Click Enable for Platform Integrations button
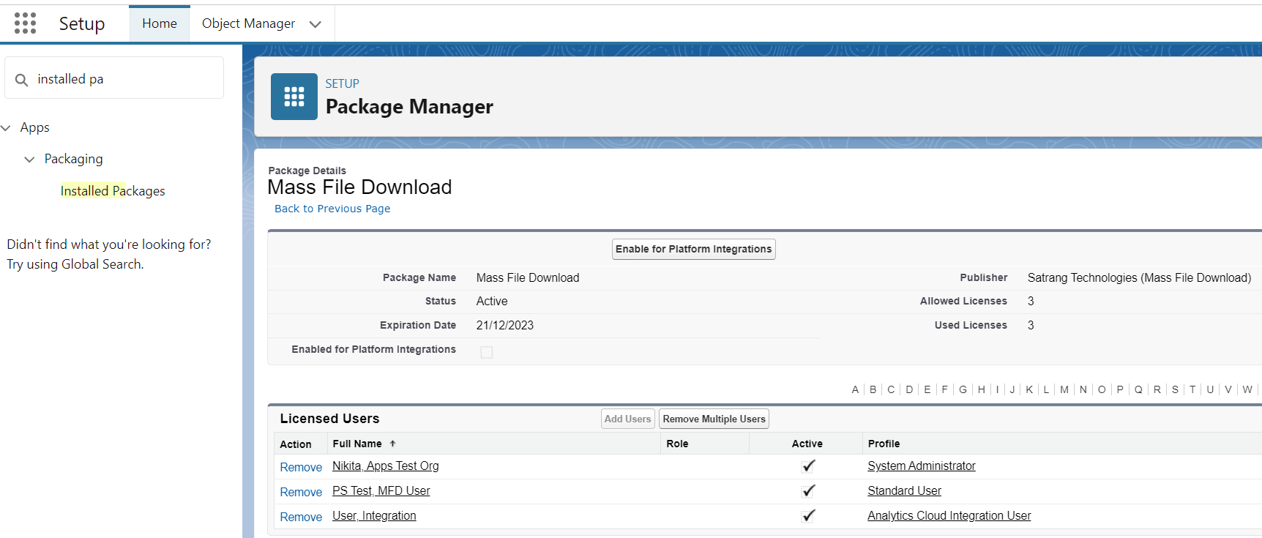The height and width of the screenshot is (538, 1262). (x=693, y=249)
